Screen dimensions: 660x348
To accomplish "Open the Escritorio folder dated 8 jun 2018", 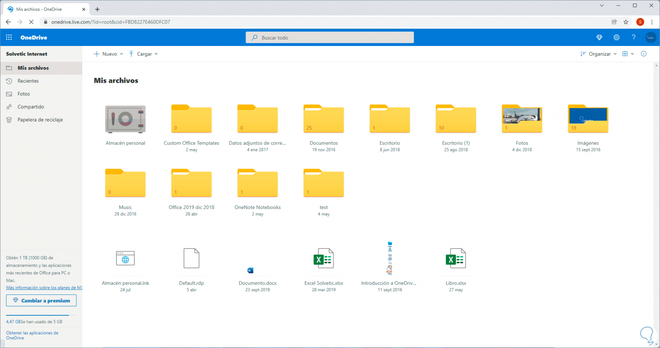I will pyautogui.click(x=390, y=119).
